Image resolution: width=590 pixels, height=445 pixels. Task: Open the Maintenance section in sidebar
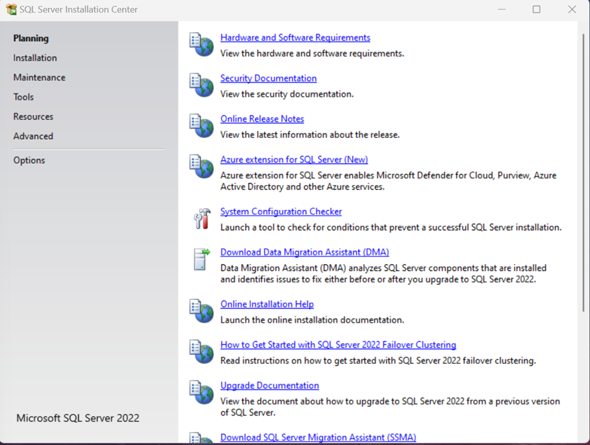click(39, 78)
